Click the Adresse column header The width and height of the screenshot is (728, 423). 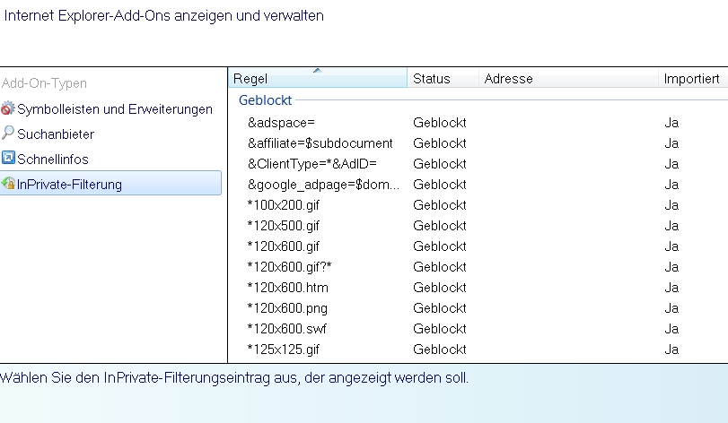pyautogui.click(x=508, y=79)
